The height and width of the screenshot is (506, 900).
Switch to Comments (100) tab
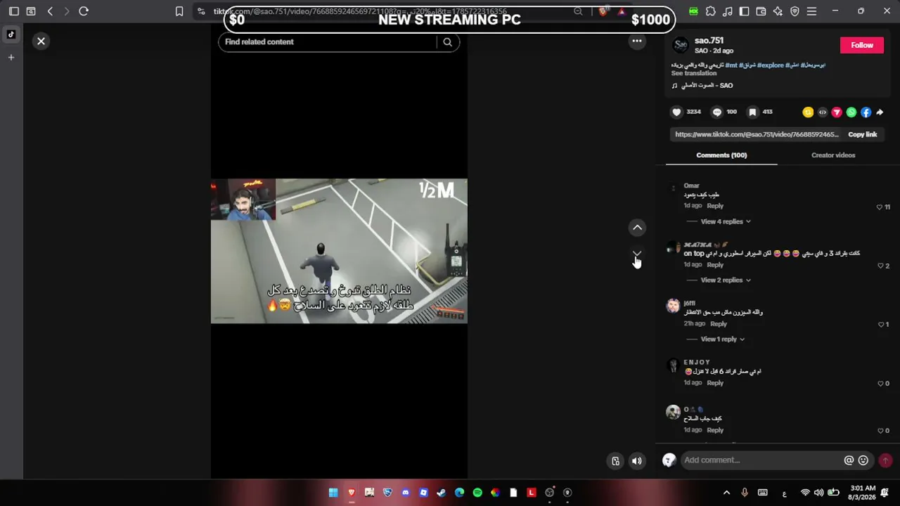click(721, 155)
